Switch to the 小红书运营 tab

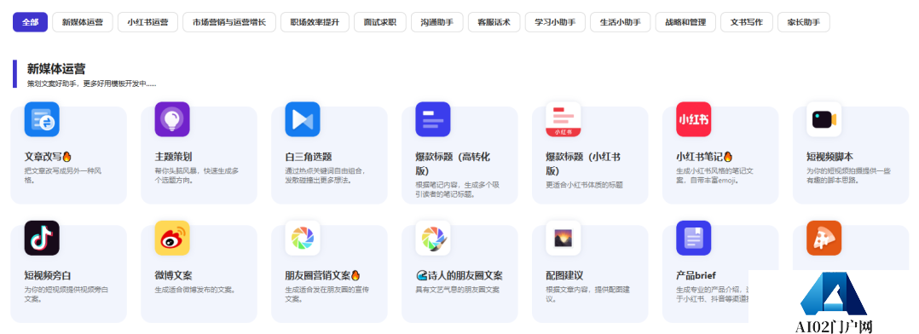147,22
